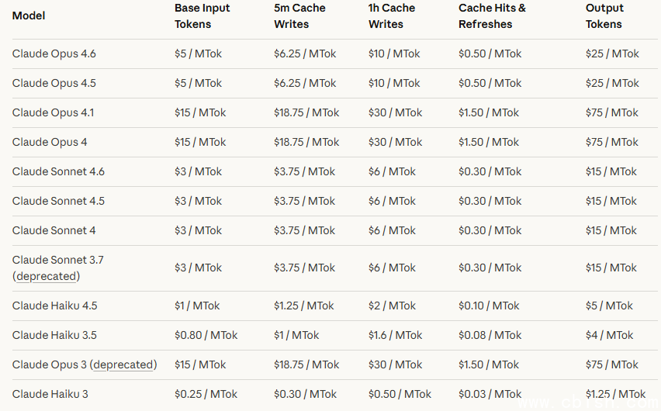Click the 5m Cache Writes column header

point(299,16)
